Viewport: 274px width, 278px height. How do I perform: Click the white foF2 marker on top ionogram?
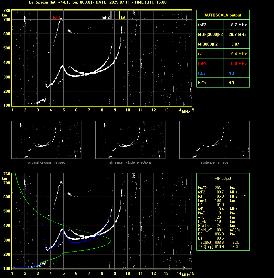click(x=111, y=15)
